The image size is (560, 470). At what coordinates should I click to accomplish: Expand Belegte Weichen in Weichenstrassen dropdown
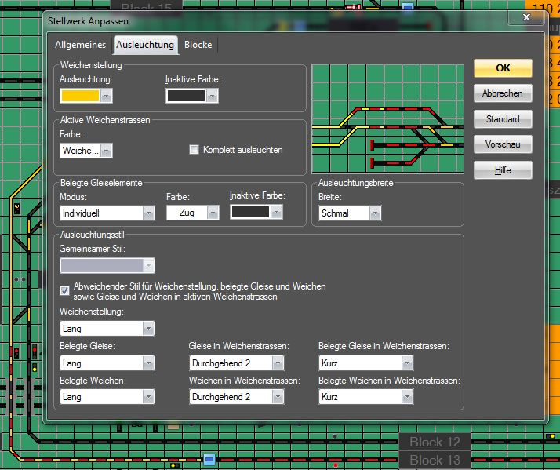[x=365, y=397]
